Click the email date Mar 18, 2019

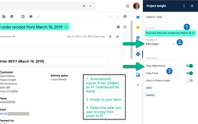(86, 37)
